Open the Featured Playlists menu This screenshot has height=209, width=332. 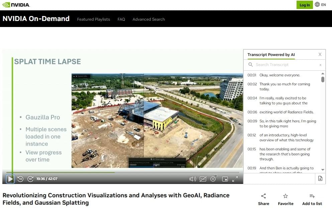click(x=93, y=19)
